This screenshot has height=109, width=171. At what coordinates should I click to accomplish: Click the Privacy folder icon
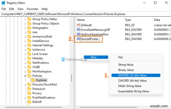pyautogui.click(x=29, y=93)
